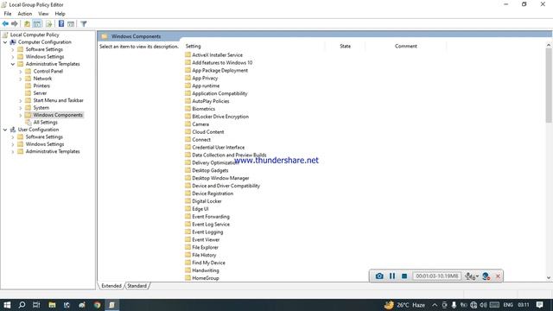This screenshot has height=311, width=553.
Task: Sort by the State column header
Action: coord(345,46)
